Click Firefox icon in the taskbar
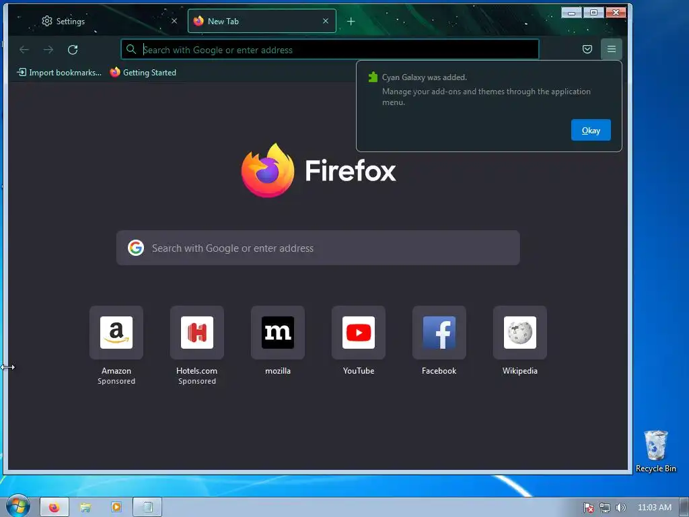Screen dimensions: 689x517 pos(55,508)
